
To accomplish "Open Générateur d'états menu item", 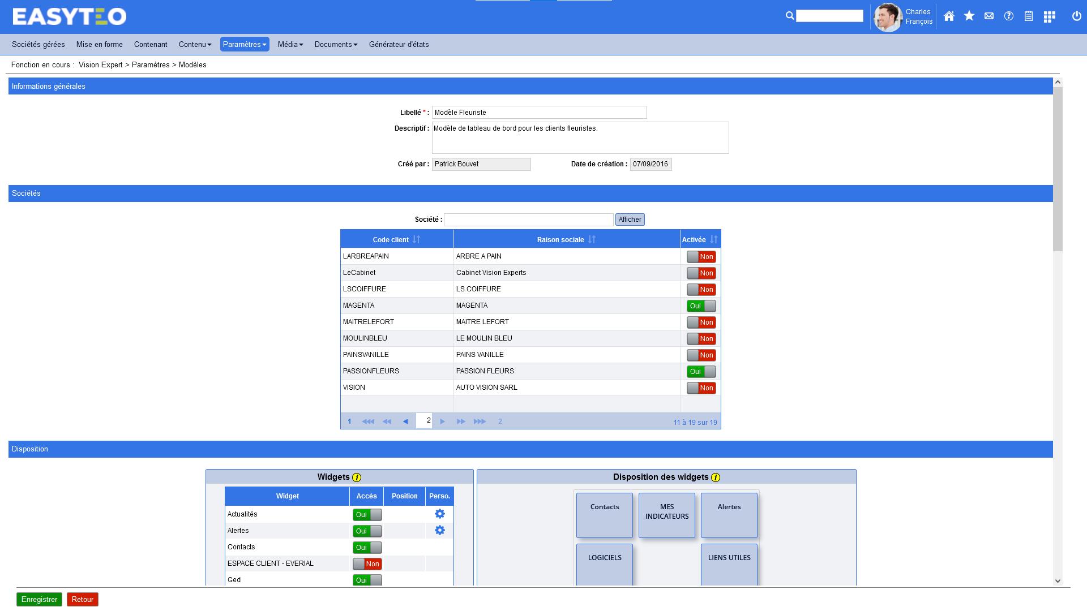I will click(399, 44).
